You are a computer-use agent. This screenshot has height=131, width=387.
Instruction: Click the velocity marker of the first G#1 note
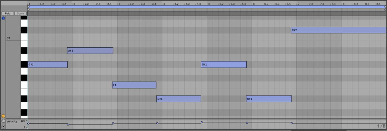(x=28, y=123)
